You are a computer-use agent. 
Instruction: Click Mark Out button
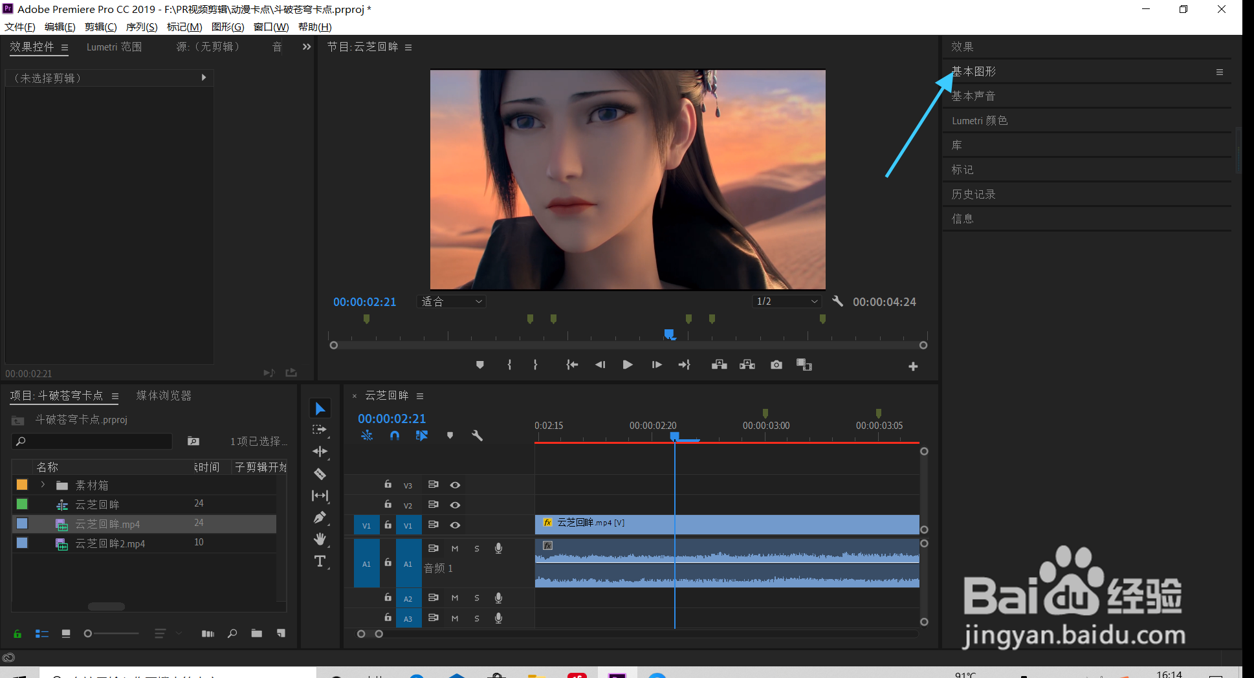click(x=535, y=365)
